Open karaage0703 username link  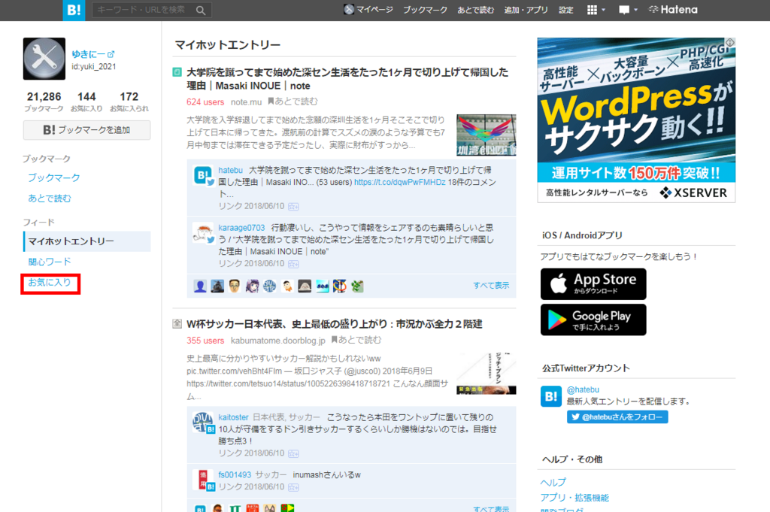tap(241, 228)
